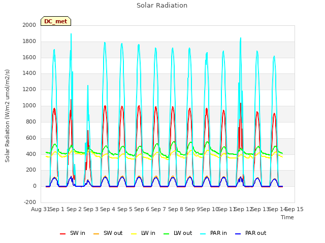
Task: Click the 0 y-axis tick label
Action: click(x=35, y=186)
